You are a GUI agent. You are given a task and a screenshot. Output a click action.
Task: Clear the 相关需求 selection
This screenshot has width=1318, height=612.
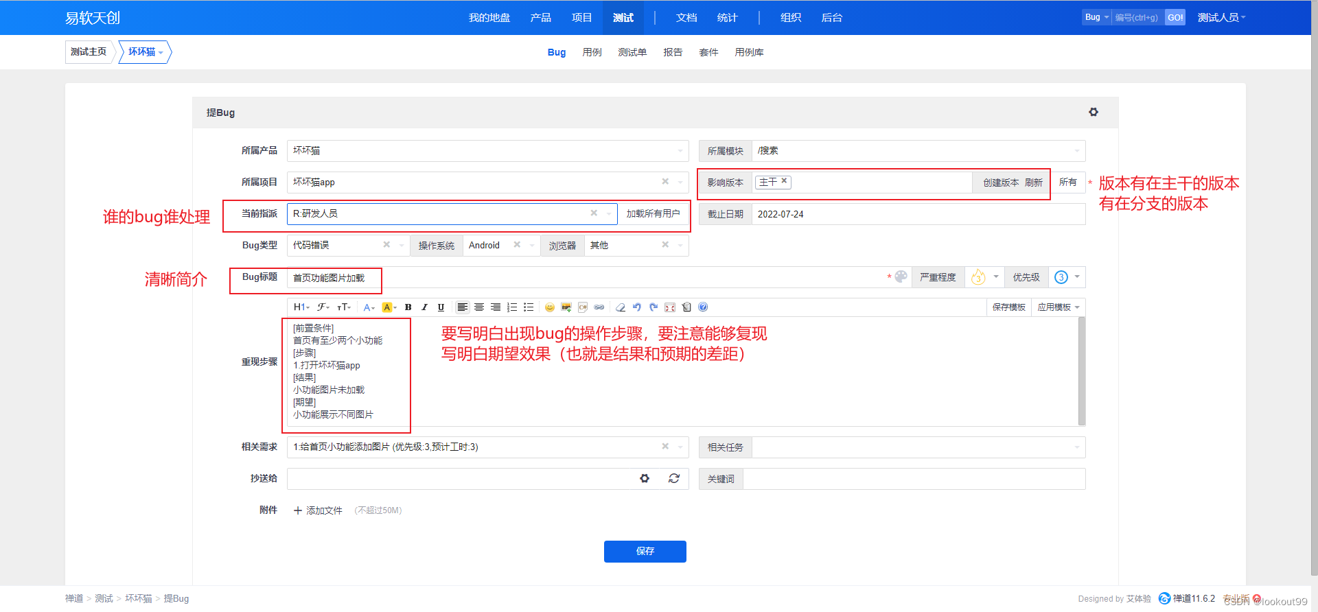click(665, 446)
